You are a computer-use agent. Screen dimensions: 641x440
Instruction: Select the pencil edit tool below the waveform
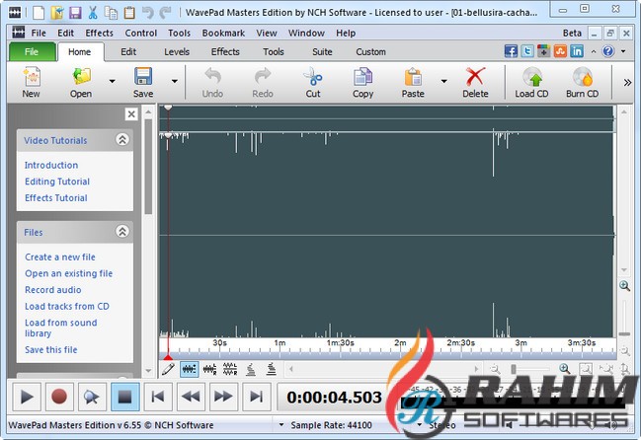tap(168, 369)
